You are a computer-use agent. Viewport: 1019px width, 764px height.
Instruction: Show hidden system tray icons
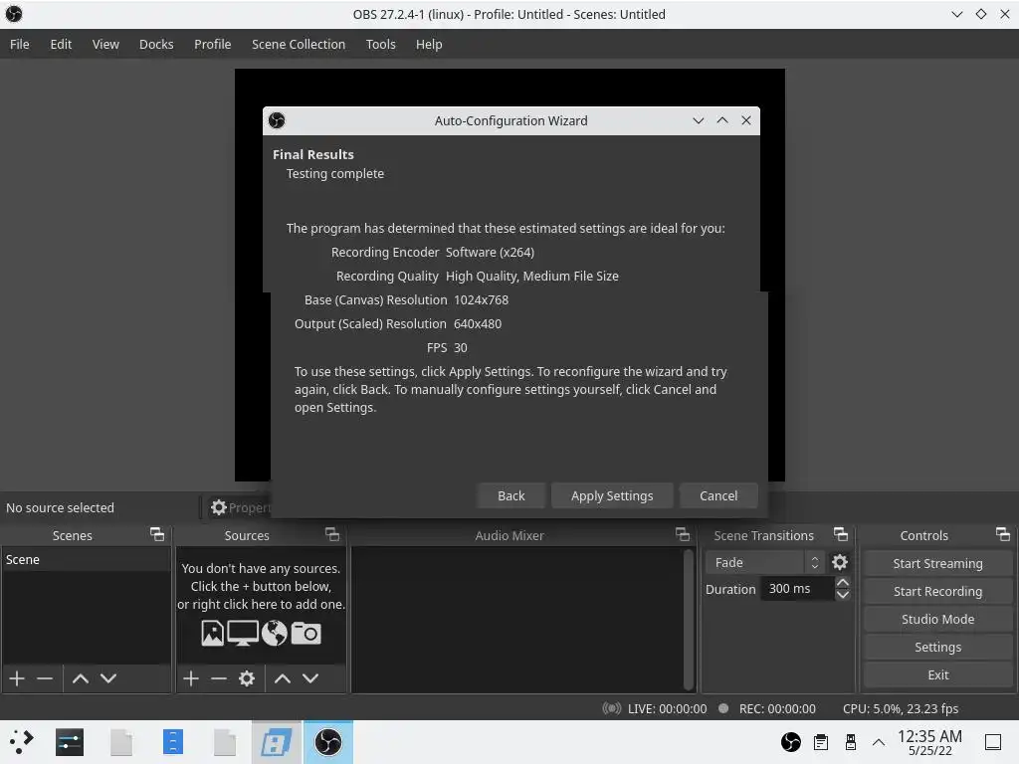pos(879,742)
